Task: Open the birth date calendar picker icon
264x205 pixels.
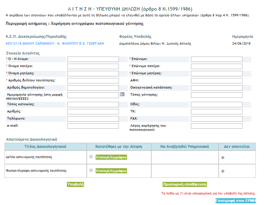Action: 122,94
